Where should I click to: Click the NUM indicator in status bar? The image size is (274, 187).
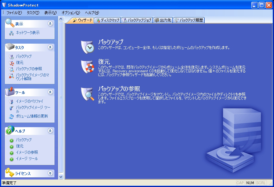click(x=250, y=183)
